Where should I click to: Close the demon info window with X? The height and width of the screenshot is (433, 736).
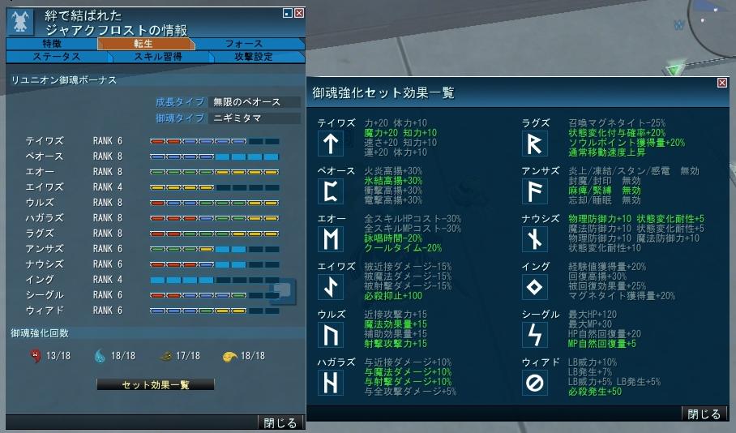[299, 13]
